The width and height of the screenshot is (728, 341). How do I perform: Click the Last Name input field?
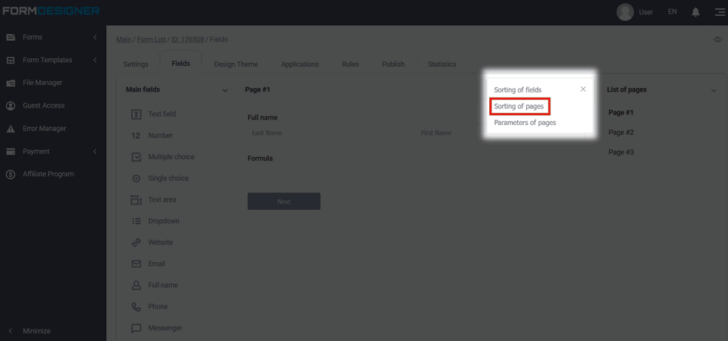[x=330, y=133]
